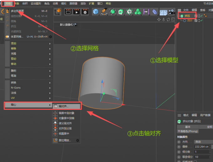Toggle 挤压 visibility dots
The width and height of the screenshot is (213, 162).
(x=199, y=16)
